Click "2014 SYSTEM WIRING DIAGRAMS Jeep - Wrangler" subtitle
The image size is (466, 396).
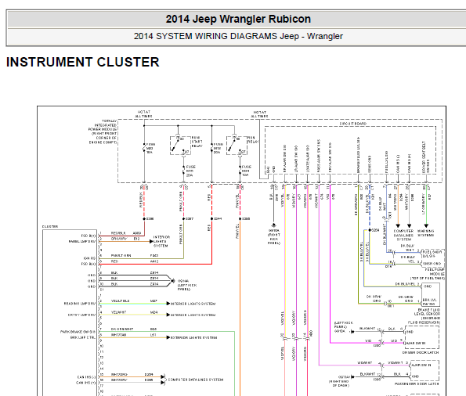tap(238, 36)
